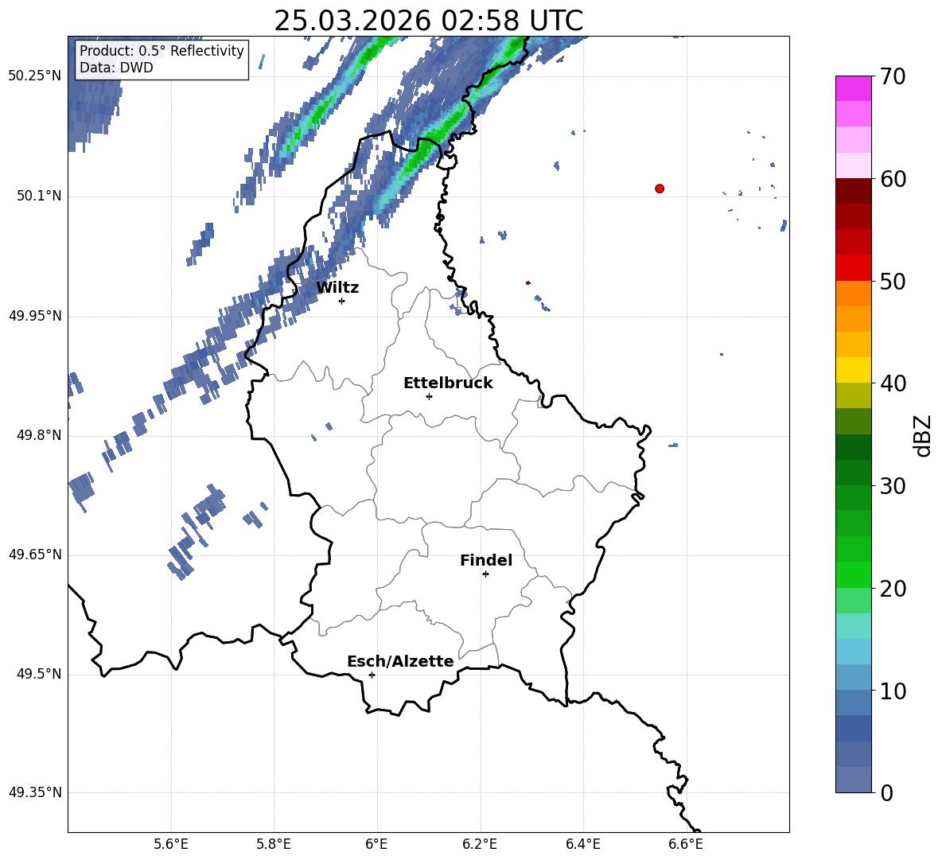Viewport: 942px width, 860px height.
Task: Click the colorbar tick label 10
Action: pos(893,691)
